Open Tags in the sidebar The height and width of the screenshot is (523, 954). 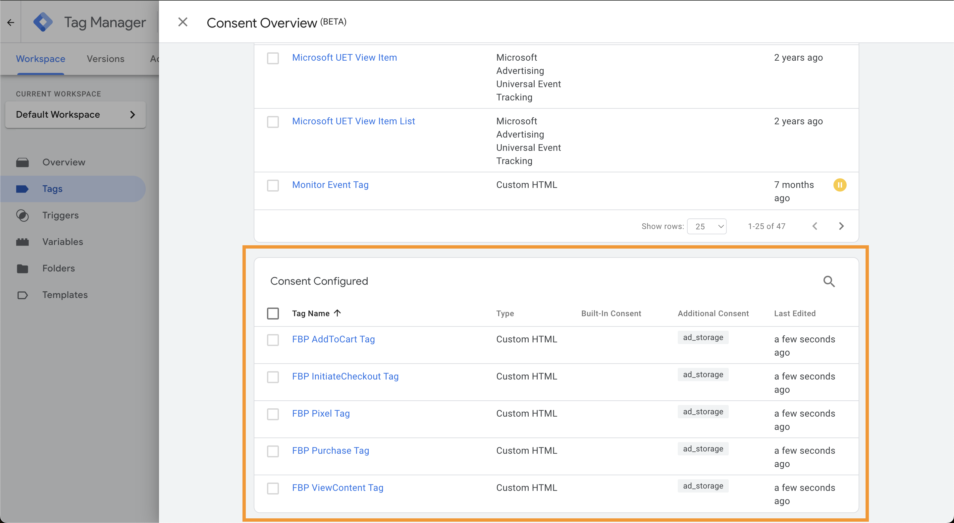point(52,189)
